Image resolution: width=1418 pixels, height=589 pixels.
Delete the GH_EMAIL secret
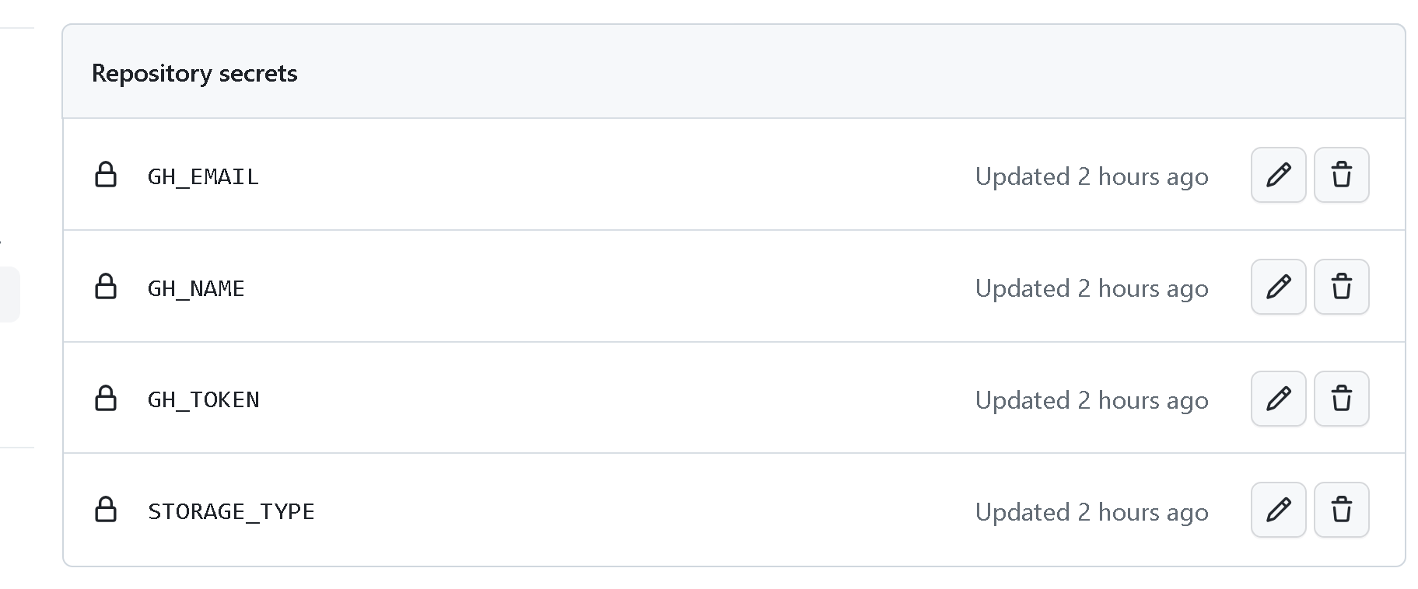[1341, 175]
